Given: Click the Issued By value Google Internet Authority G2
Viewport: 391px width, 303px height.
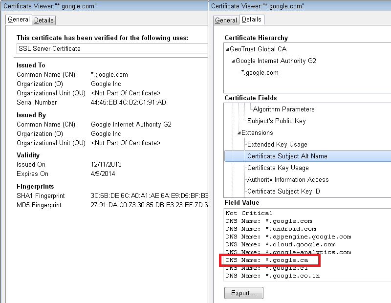Looking at the screenshot, I should 131,124.
